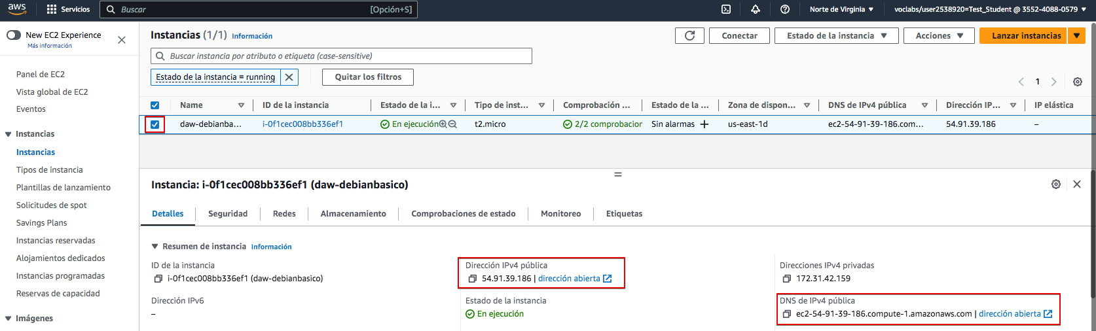The height and width of the screenshot is (331, 1096).
Task: Sort by Name column arrow
Action: tap(241, 105)
